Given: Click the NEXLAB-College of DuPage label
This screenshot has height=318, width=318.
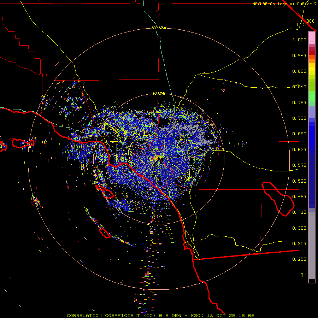Looking at the screenshot, I should tap(282, 4).
